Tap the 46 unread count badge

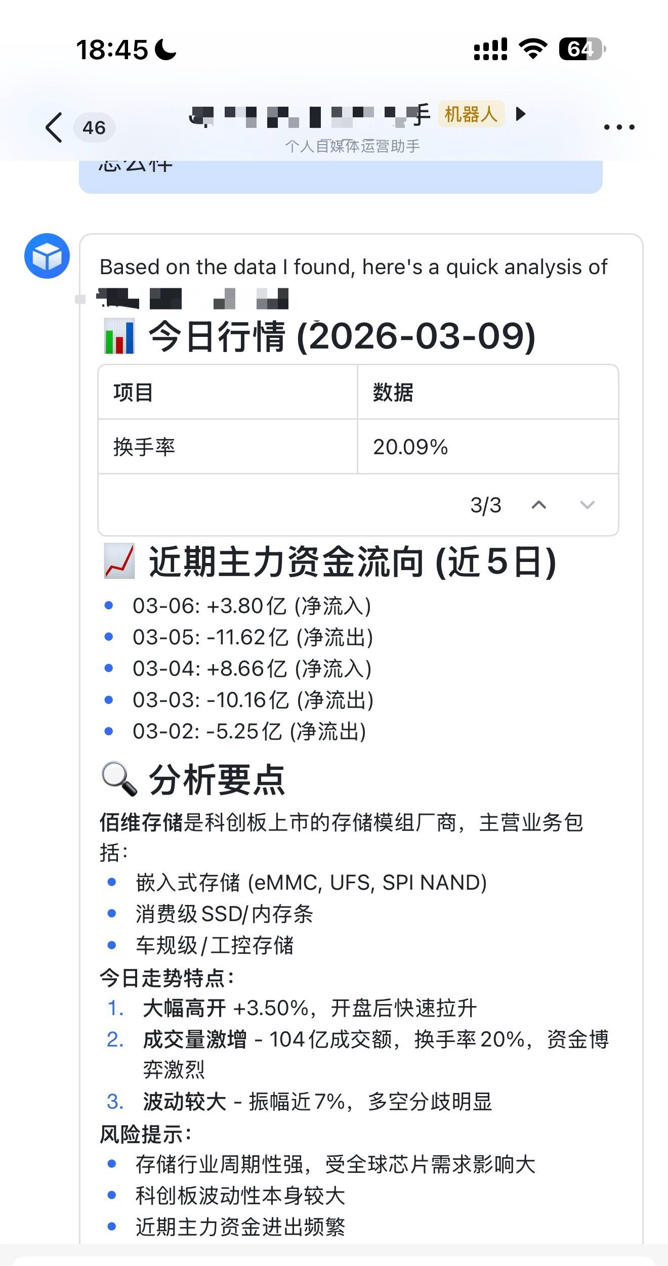pyautogui.click(x=94, y=127)
